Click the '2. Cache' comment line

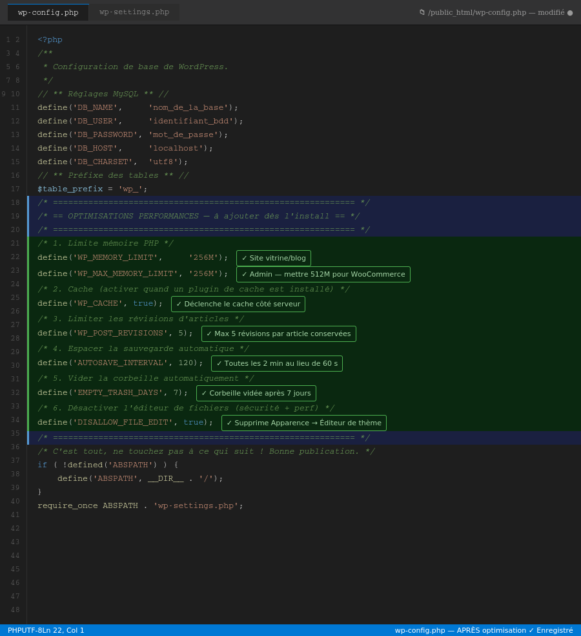click(x=194, y=289)
